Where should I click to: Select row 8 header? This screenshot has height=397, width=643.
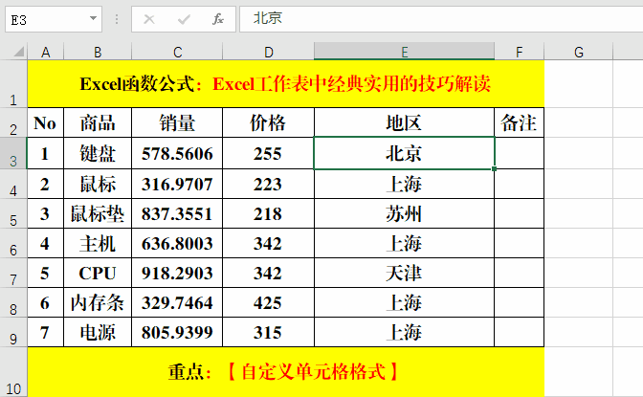coord(13,302)
